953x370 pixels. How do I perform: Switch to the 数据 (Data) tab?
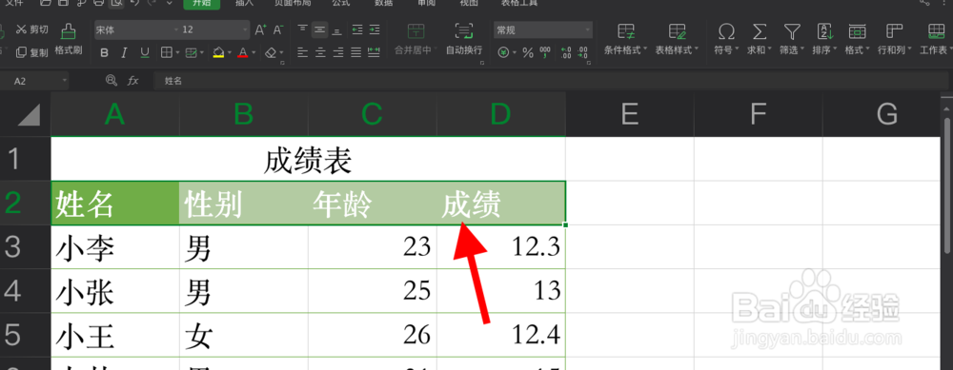point(383,3)
